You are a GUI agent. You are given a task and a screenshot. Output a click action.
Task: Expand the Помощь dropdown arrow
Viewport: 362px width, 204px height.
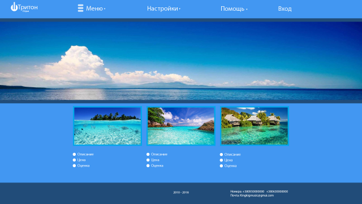247,9
